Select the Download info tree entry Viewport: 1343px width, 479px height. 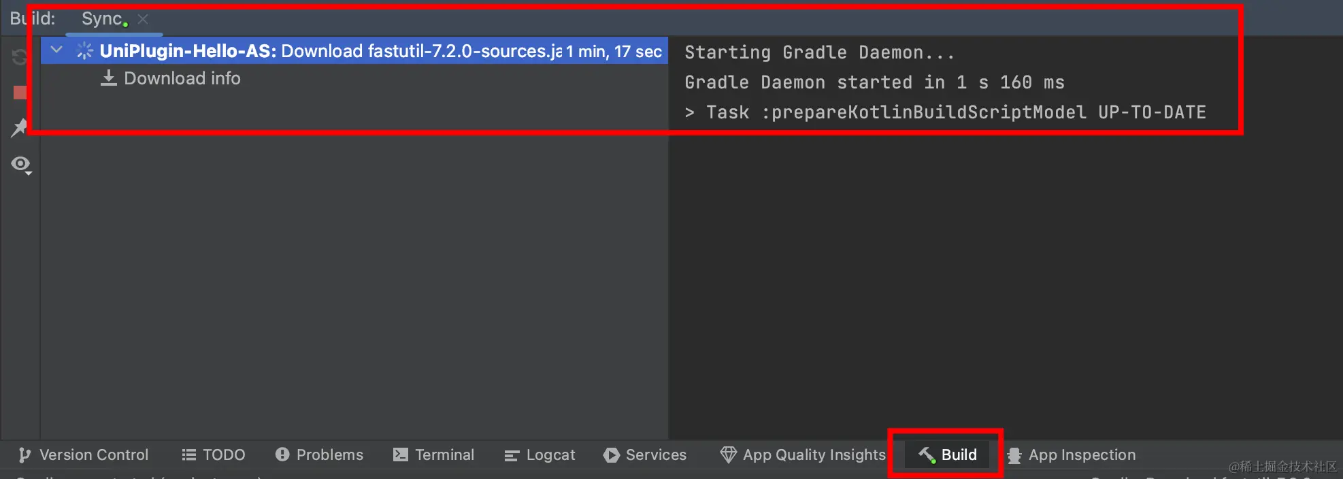(x=182, y=78)
